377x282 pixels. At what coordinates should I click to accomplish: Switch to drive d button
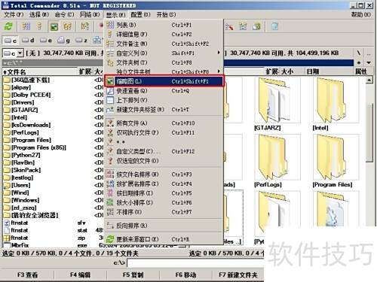[28, 41]
